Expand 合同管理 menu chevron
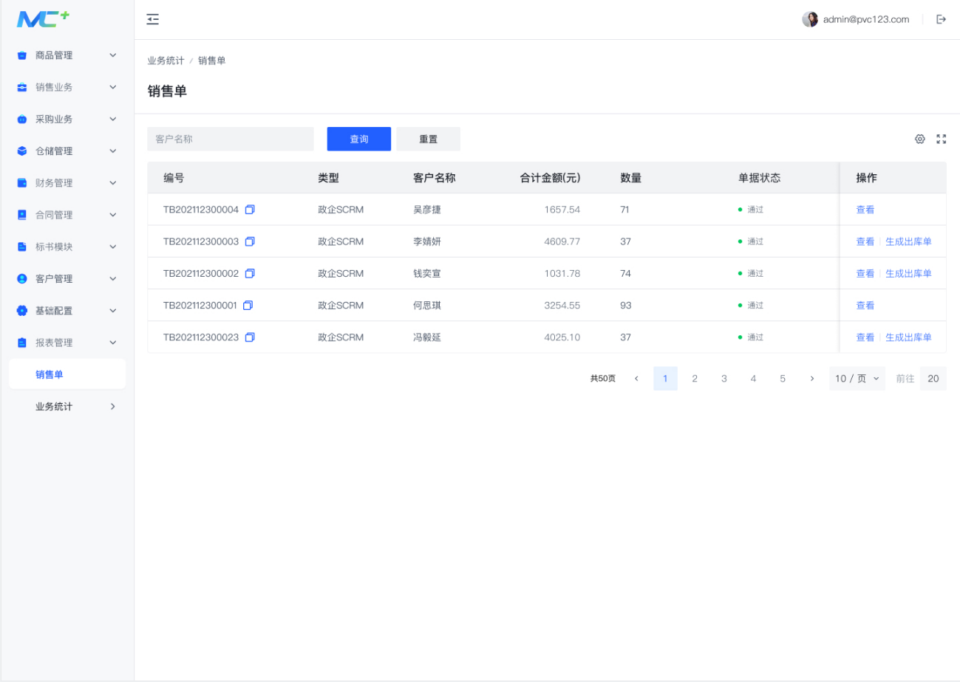960x682 pixels. (113, 215)
